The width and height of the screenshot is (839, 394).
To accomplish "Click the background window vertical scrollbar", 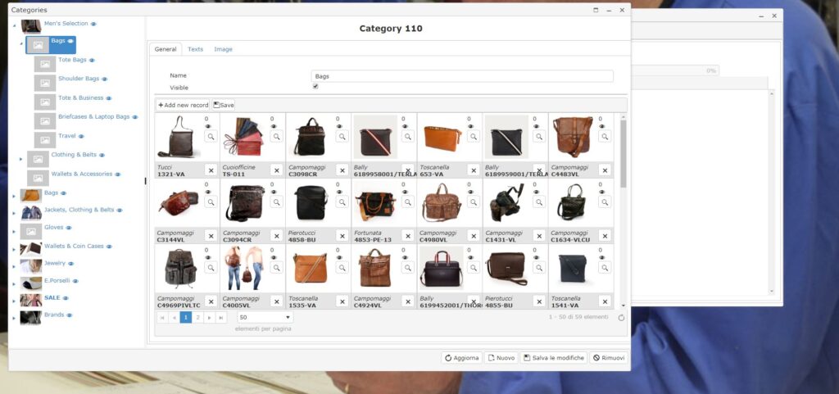I will point(772,192).
